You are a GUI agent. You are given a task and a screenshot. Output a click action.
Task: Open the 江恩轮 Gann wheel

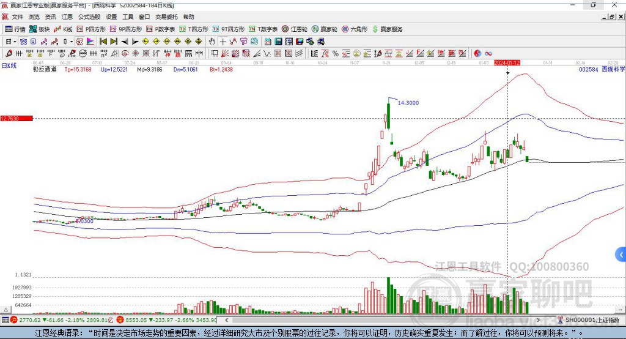point(295,29)
